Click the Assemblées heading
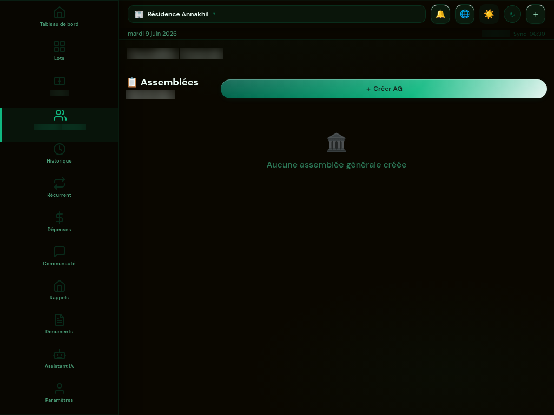554x415 pixels. click(x=169, y=82)
